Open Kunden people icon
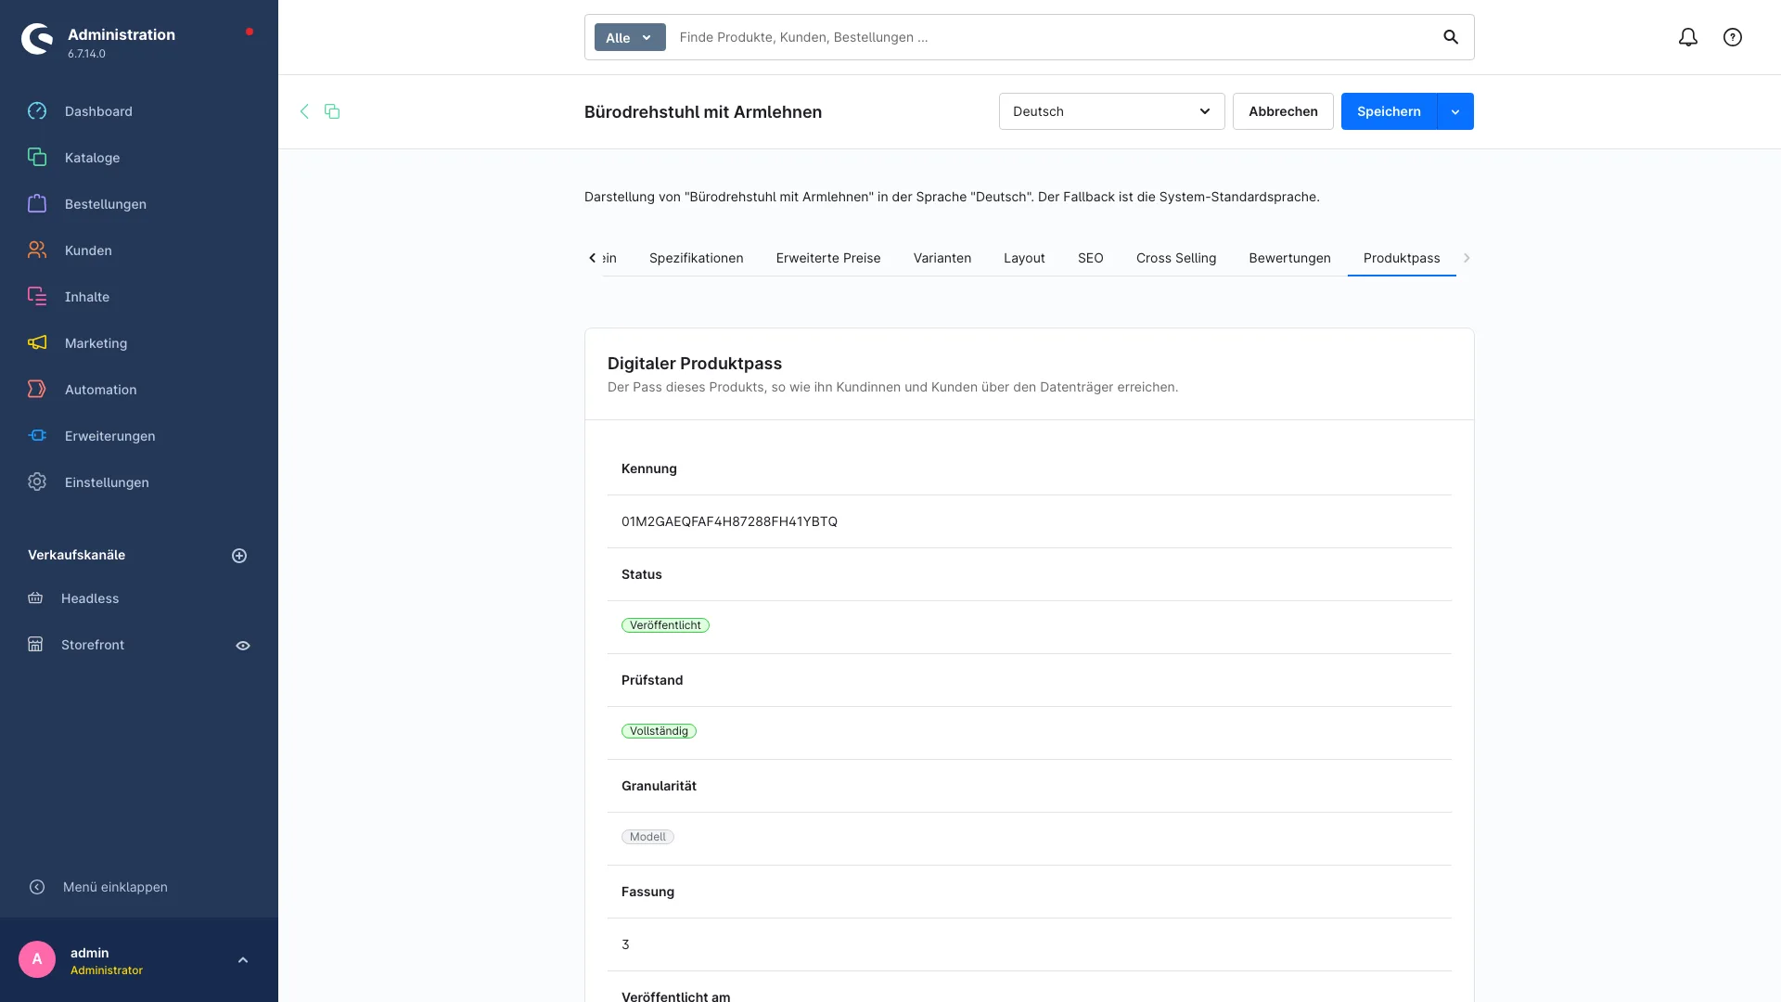Screen dimensions: 1781x1002 pos(37,250)
